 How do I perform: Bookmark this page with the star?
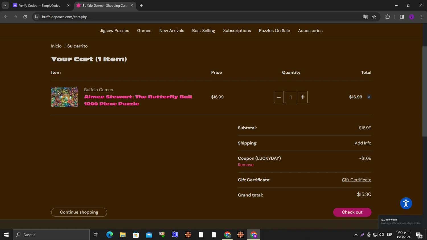pos(374,17)
